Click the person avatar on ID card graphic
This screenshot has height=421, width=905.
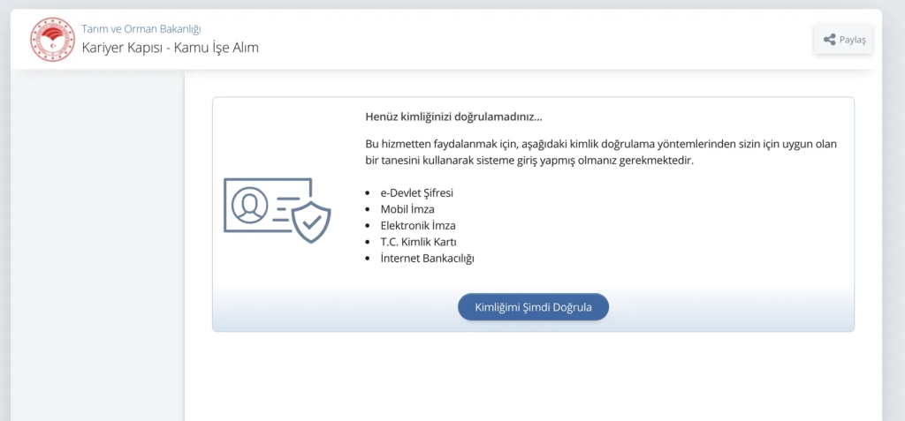point(249,206)
